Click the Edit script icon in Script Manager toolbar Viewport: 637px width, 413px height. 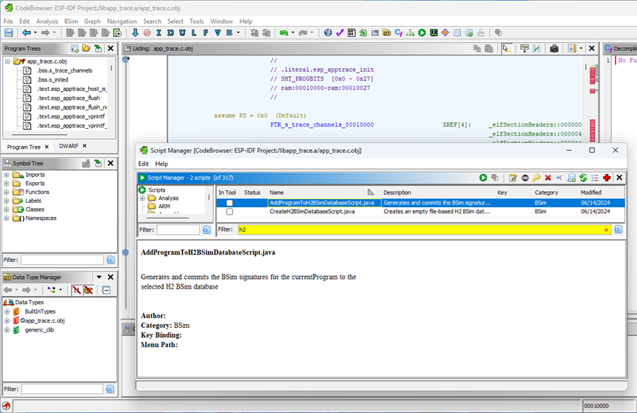click(x=513, y=178)
